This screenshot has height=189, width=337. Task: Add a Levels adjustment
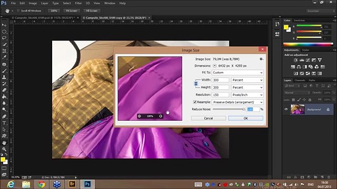pos(302,60)
